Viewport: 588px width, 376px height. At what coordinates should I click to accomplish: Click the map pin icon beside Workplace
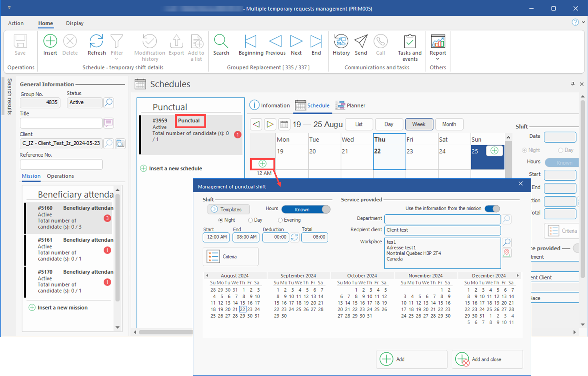tap(507, 253)
